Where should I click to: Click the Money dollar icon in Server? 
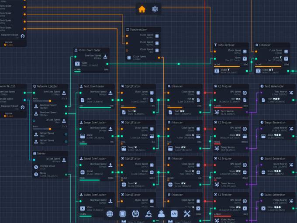36,175
